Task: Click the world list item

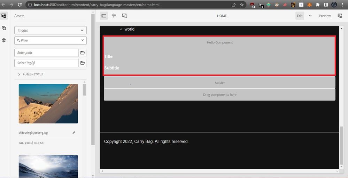Action: click(x=129, y=29)
